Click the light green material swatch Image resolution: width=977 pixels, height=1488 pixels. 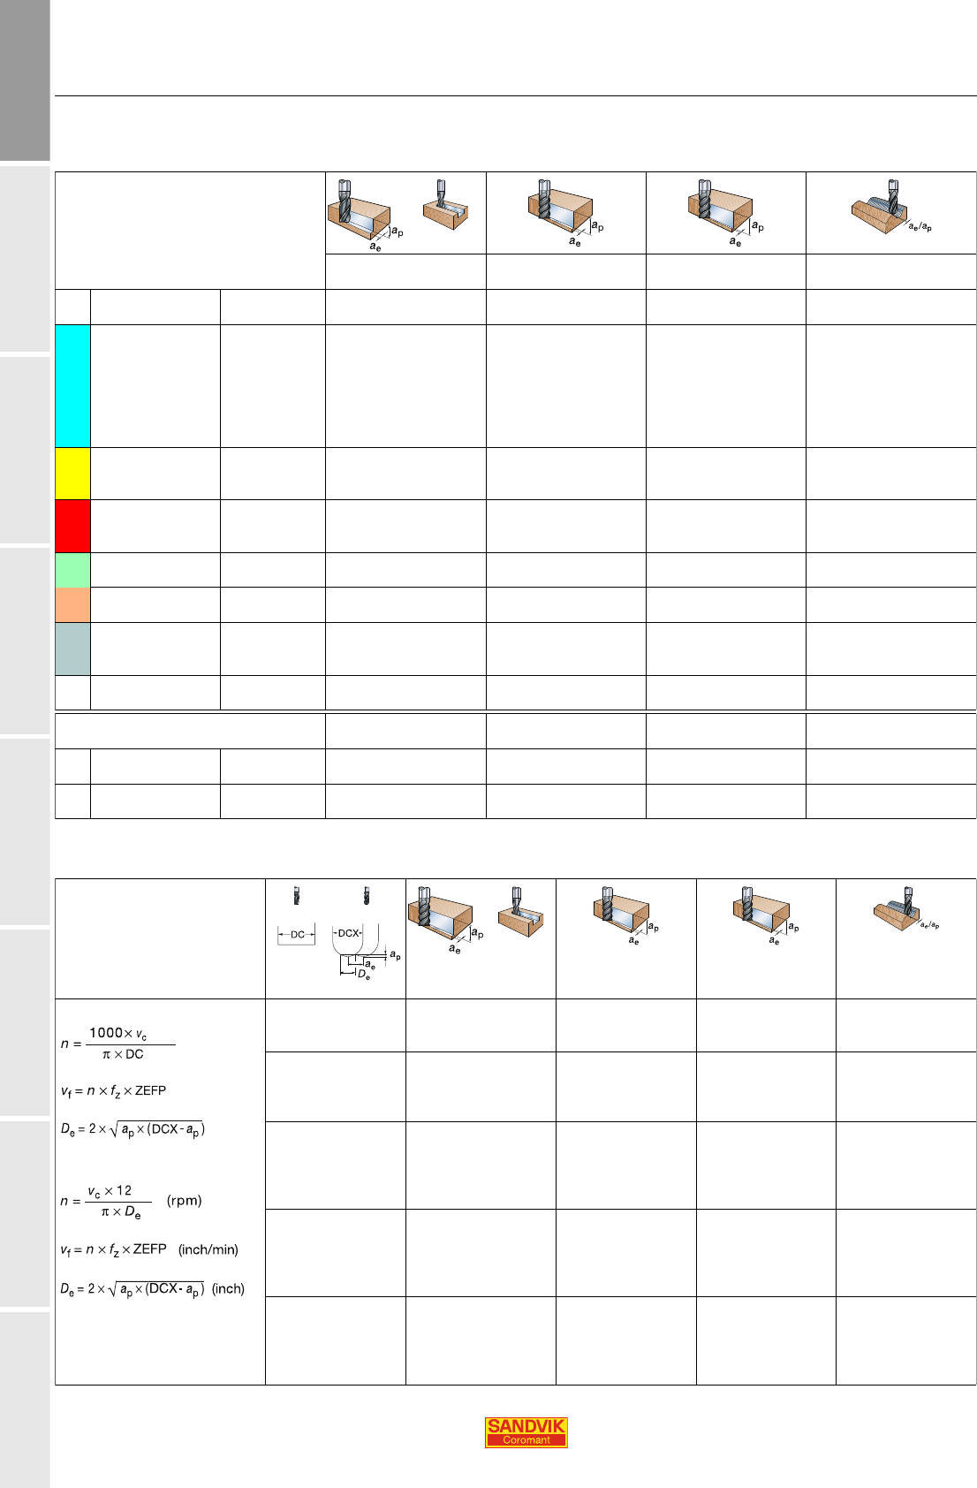tap(72, 570)
